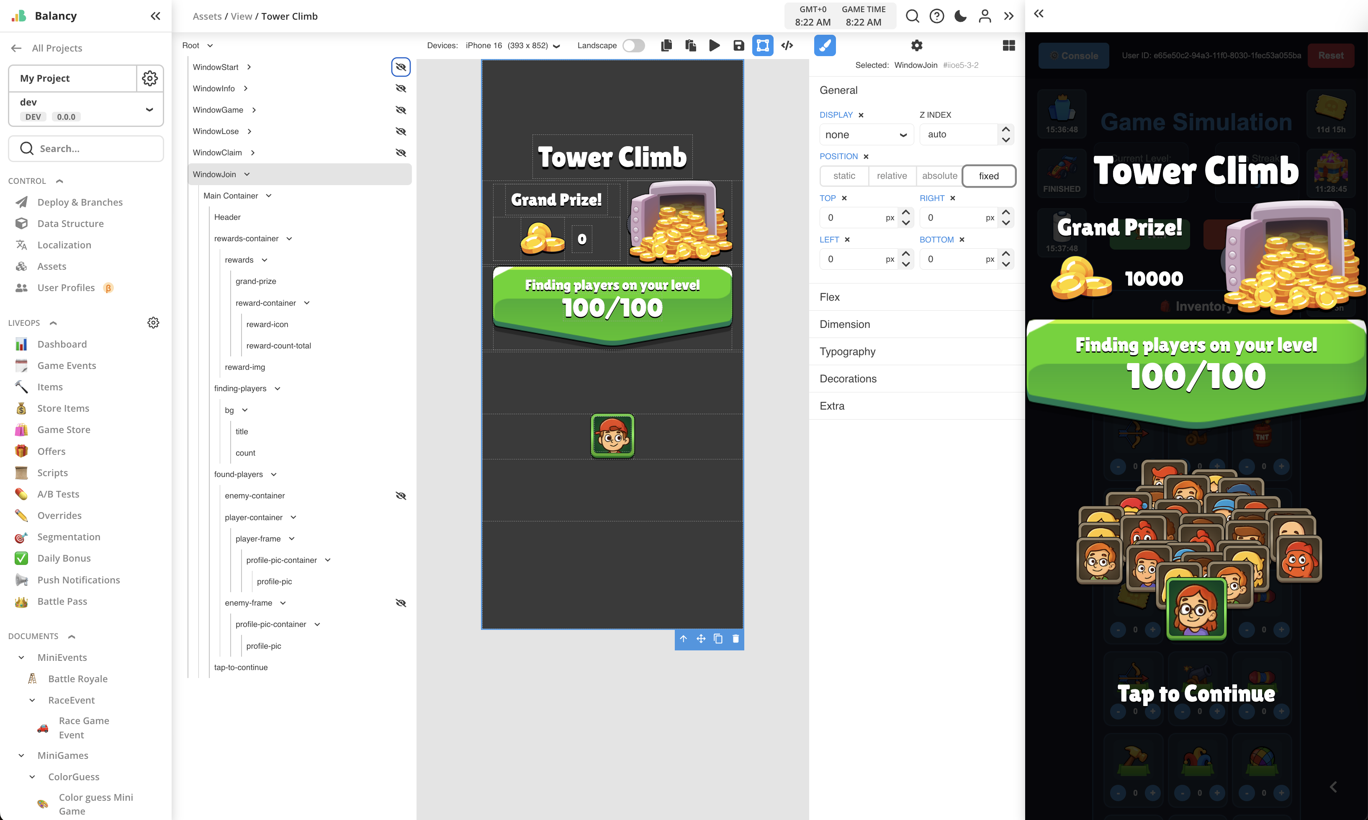Open Localization page
1368x820 pixels.
click(x=64, y=245)
